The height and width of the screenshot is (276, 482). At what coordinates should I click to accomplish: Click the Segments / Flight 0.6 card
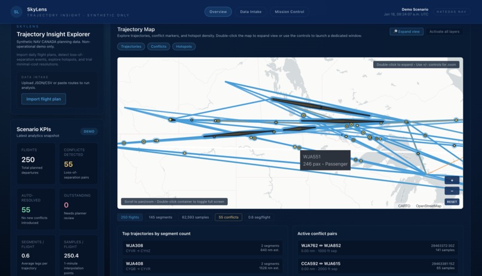coord(36,256)
